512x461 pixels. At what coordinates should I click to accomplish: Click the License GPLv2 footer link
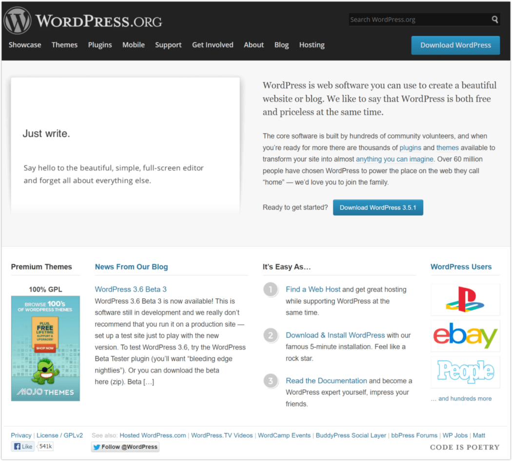coord(59,435)
